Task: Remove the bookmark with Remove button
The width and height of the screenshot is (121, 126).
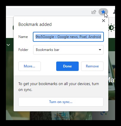Action: click(x=92, y=66)
